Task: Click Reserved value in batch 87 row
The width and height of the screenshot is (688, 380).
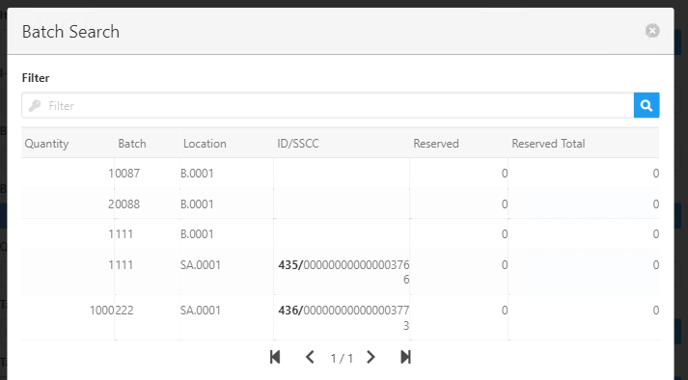Action: 505,174
